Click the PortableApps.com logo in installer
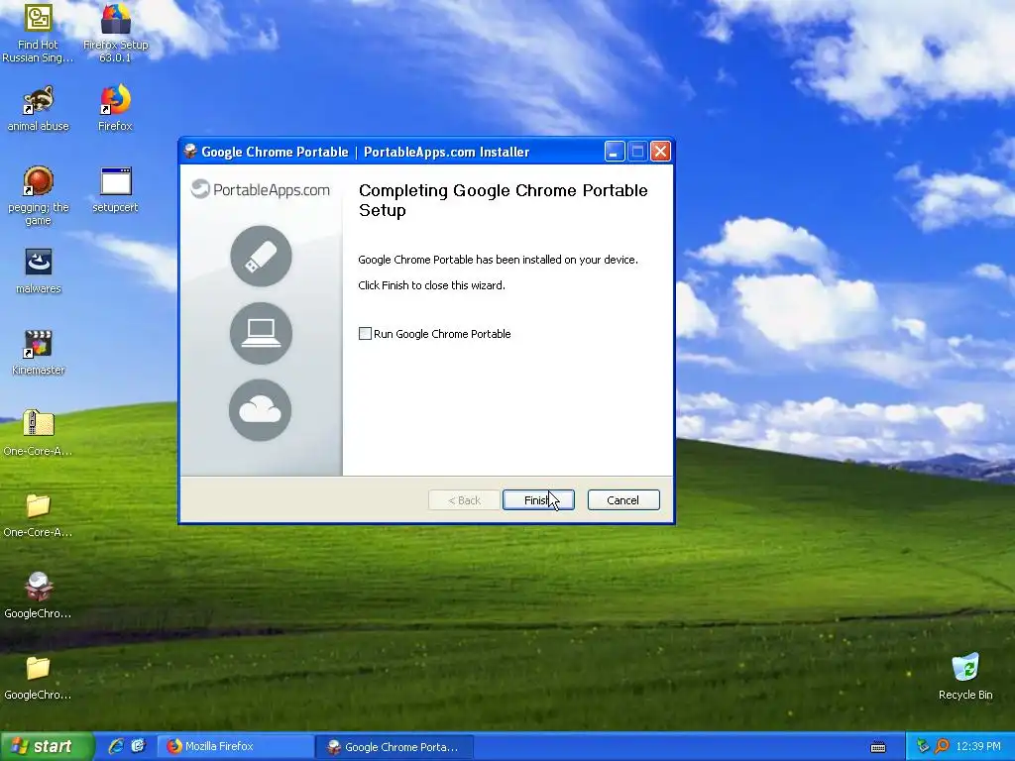The width and height of the screenshot is (1015, 761). coord(261,189)
